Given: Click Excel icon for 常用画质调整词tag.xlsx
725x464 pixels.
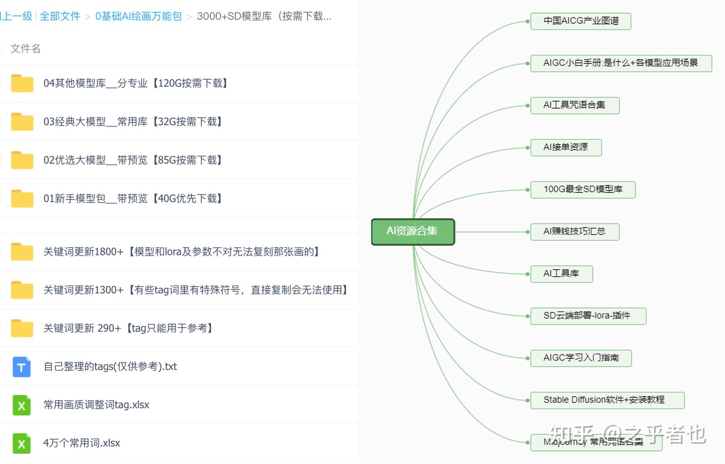Looking at the screenshot, I should point(22,405).
